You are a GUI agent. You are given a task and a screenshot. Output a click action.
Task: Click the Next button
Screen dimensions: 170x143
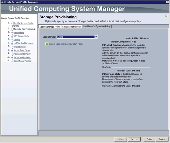(134, 139)
